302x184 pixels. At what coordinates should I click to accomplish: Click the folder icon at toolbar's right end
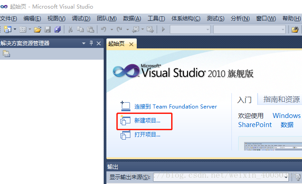295,29
